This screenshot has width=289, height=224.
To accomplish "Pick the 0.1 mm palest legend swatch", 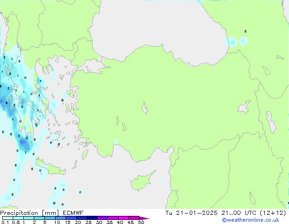I will (8, 218).
